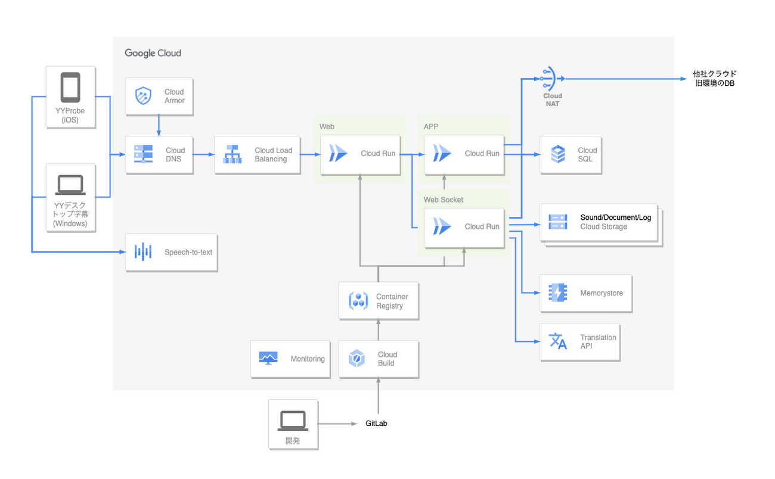Screen dimensions: 775x479
Task: Click the YYデスクトップ字幕 (Windows) text
Action: pyautogui.click(x=70, y=215)
